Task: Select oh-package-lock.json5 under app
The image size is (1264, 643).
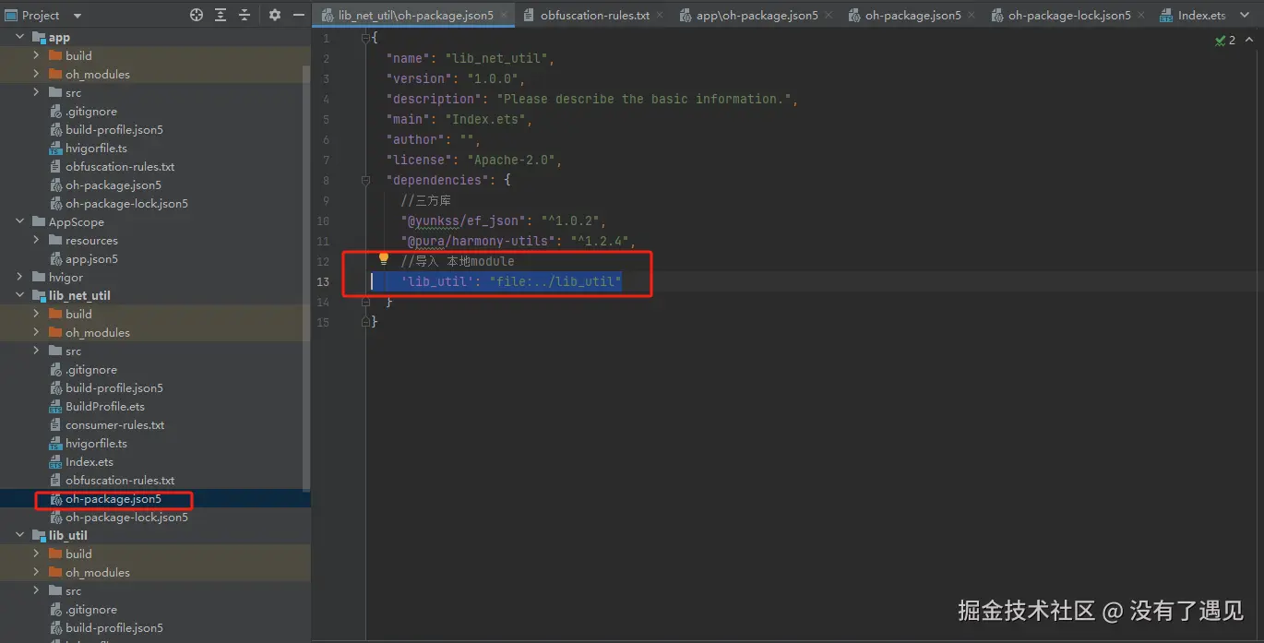Action: coord(126,203)
